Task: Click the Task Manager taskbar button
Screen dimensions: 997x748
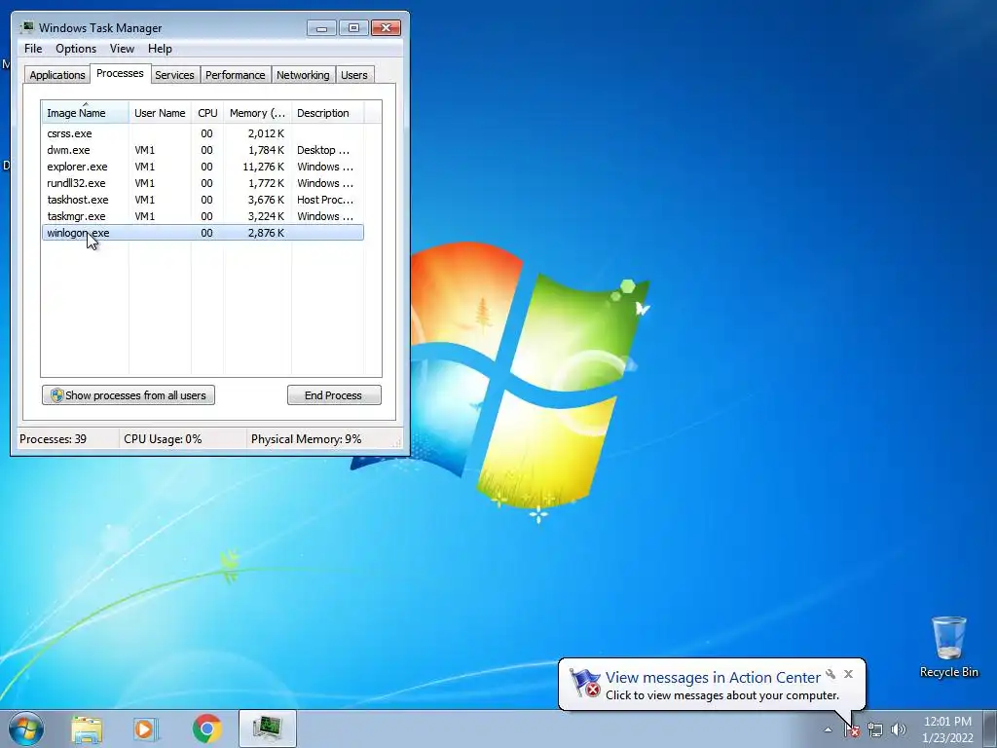Action: [x=267, y=729]
